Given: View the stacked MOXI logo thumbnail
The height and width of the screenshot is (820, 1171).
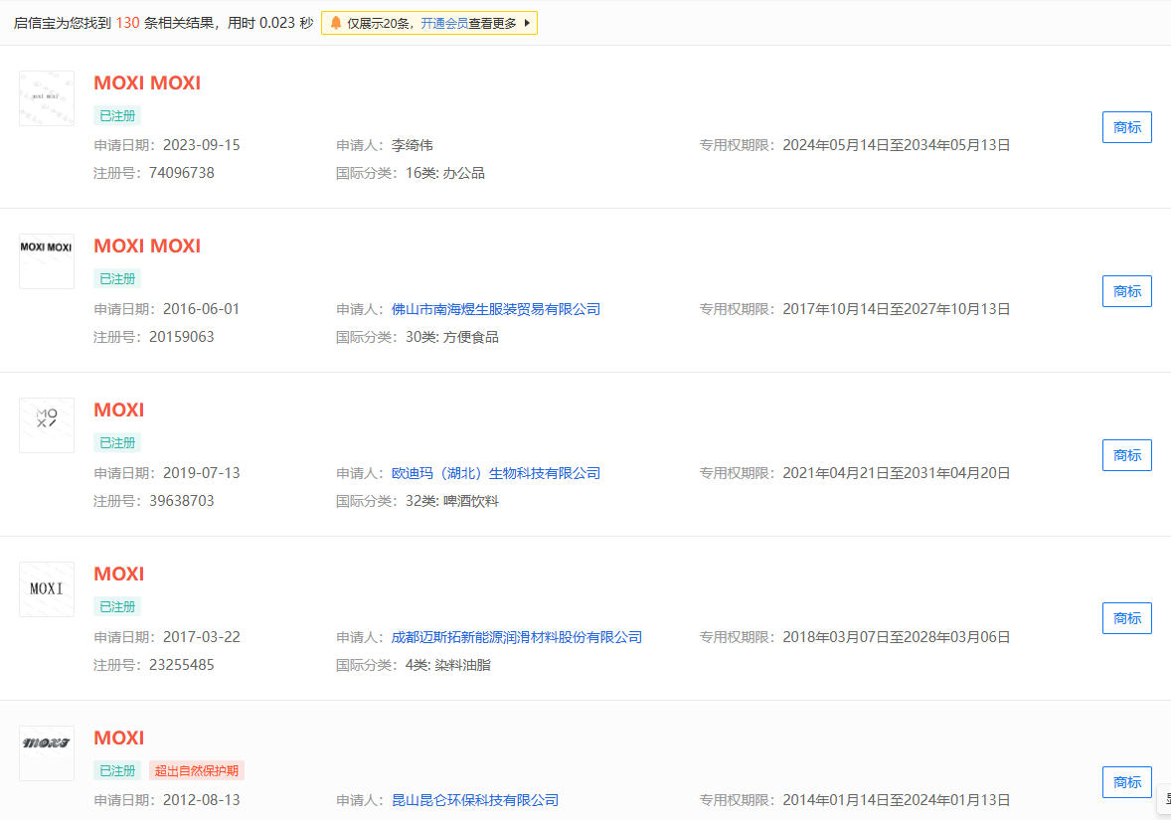Looking at the screenshot, I should [47, 425].
